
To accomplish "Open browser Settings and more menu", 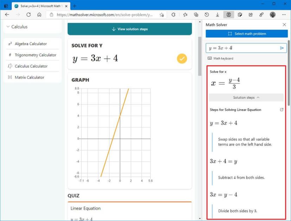I will pos(284,15).
